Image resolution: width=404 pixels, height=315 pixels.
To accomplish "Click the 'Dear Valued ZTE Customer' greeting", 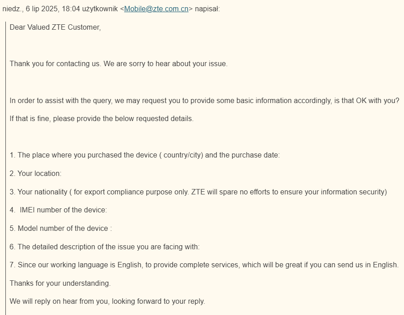I will 55,27.
